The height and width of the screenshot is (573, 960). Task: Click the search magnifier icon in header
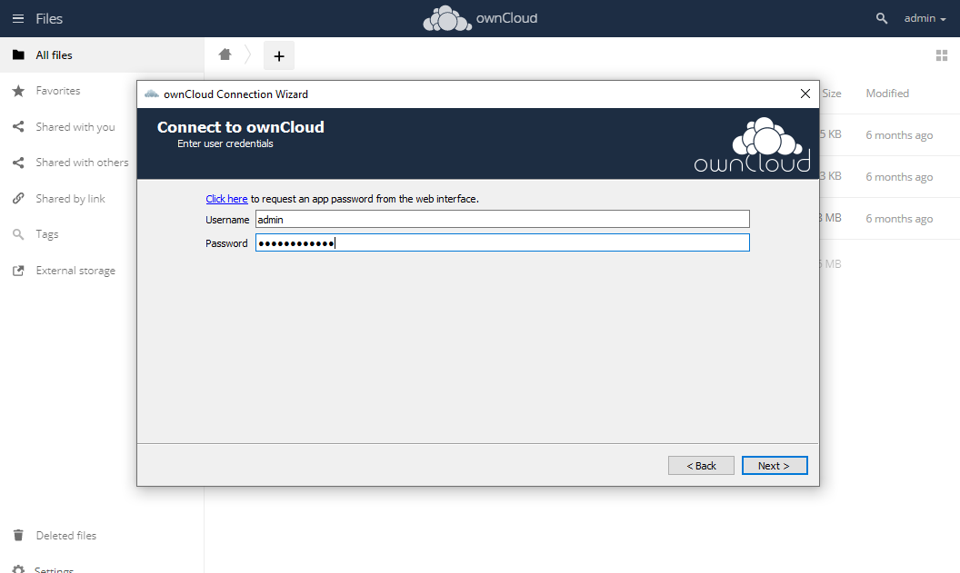coord(881,18)
